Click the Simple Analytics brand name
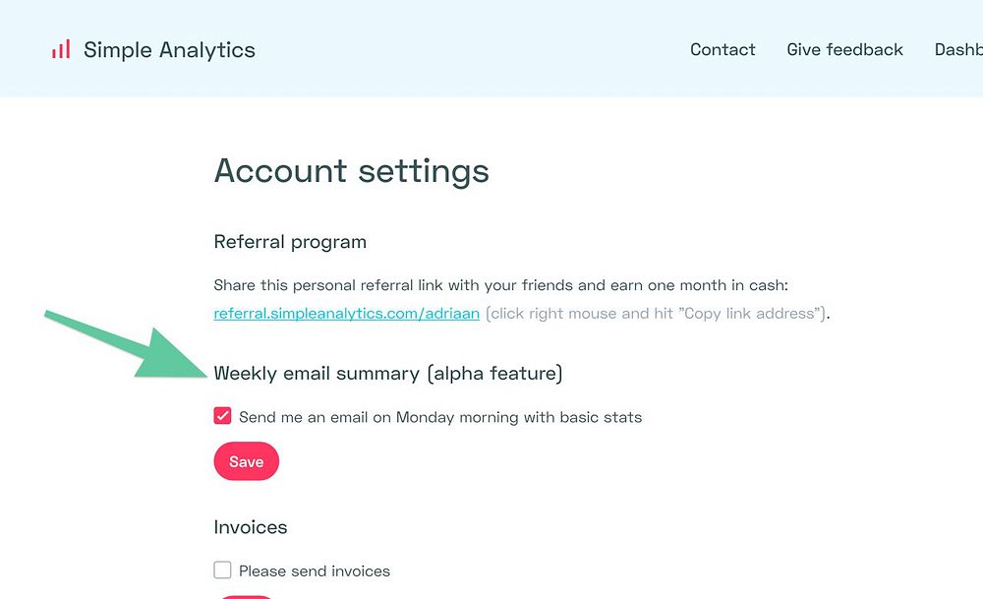The width and height of the screenshot is (983, 599). [169, 50]
